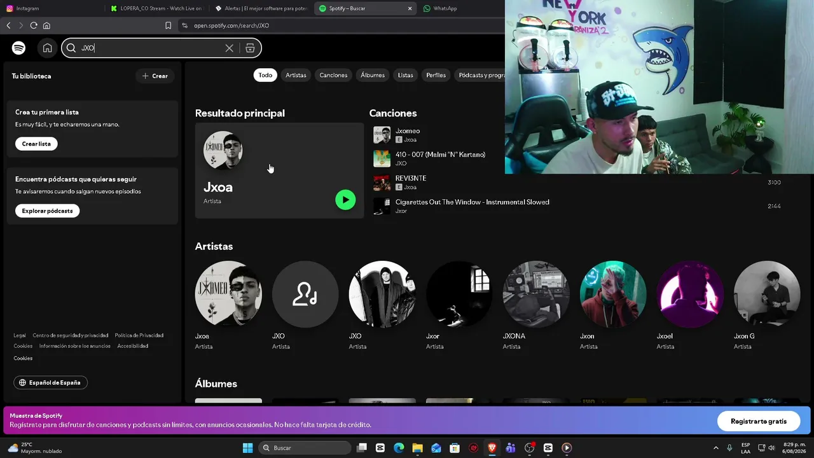Open JXONA artist profile picture
Viewport: 814px width, 458px height.
[x=536, y=294]
